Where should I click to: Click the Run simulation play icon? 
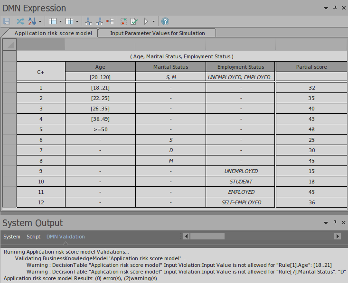click(146, 21)
